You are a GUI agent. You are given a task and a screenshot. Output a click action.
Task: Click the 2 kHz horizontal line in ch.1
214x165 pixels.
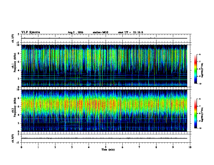[104, 79]
